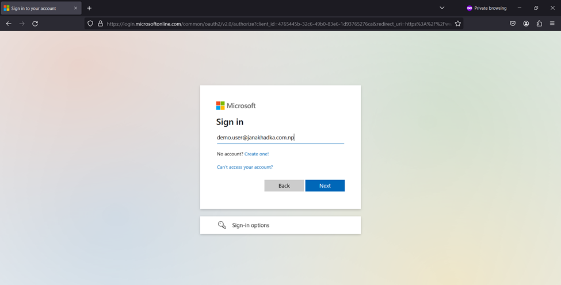Bookmark this page with the star icon
This screenshot has height=285, width=561.
pyautogui.click(x=457, y=24)
